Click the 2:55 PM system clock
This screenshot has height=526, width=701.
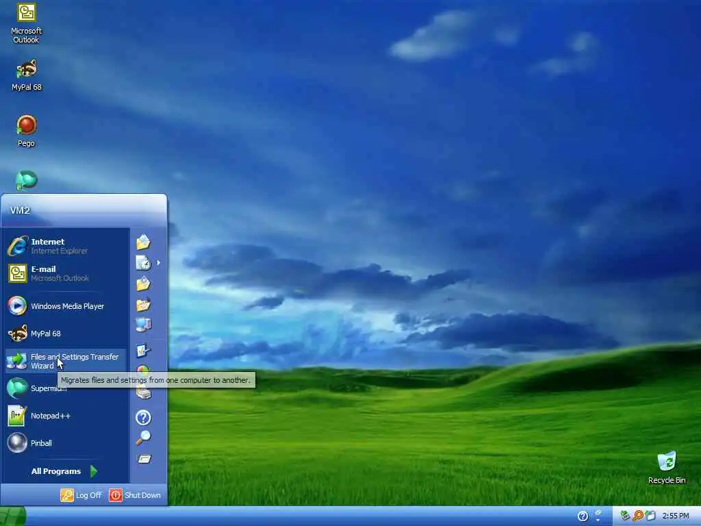(676, 516)
